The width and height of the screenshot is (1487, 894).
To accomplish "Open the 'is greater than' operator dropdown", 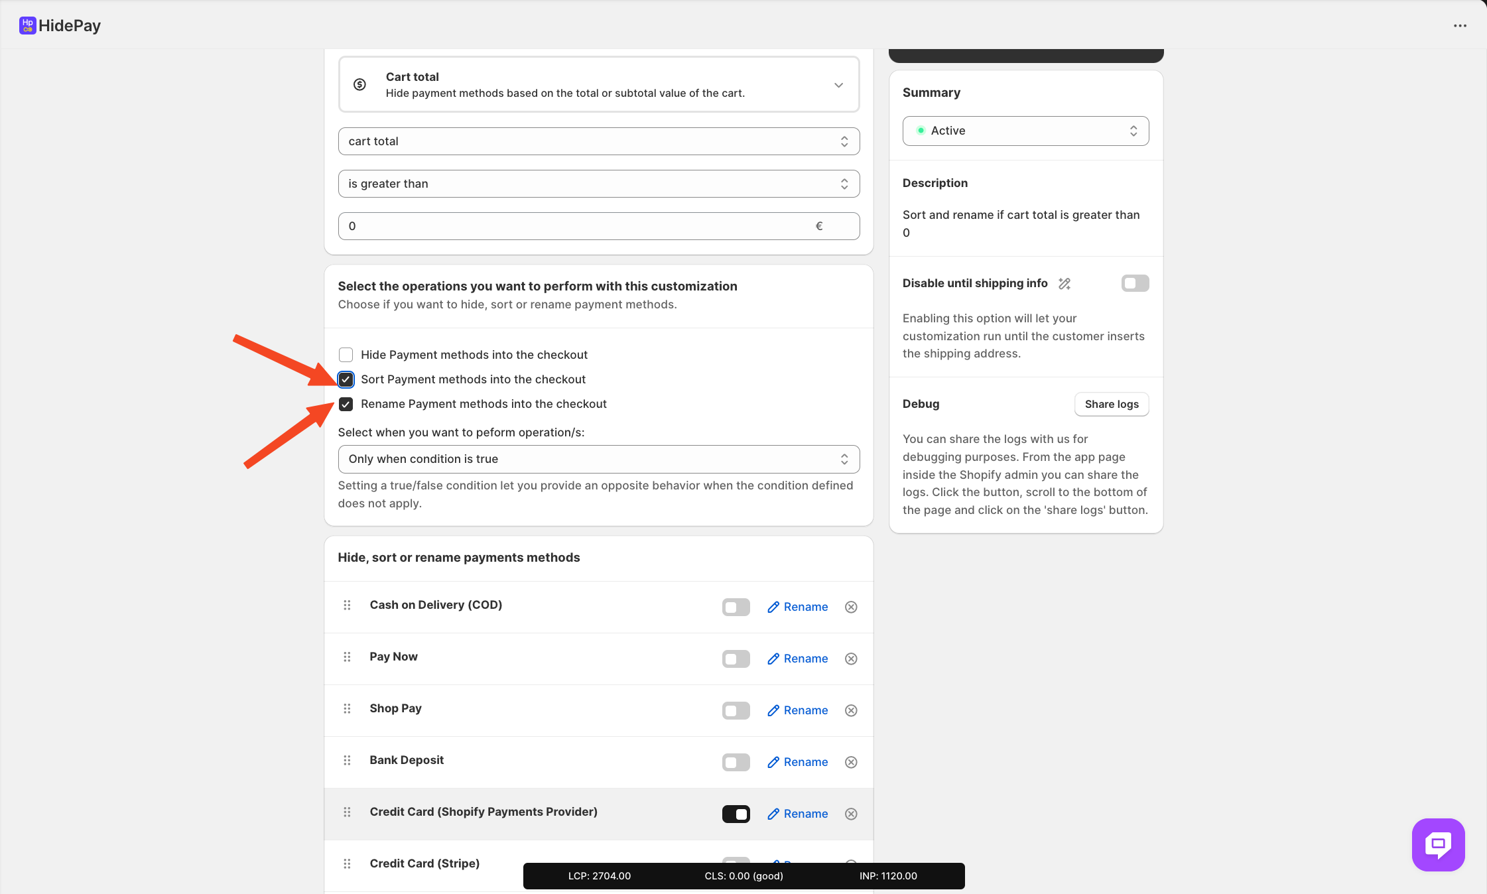I will [x=598, y=184].
